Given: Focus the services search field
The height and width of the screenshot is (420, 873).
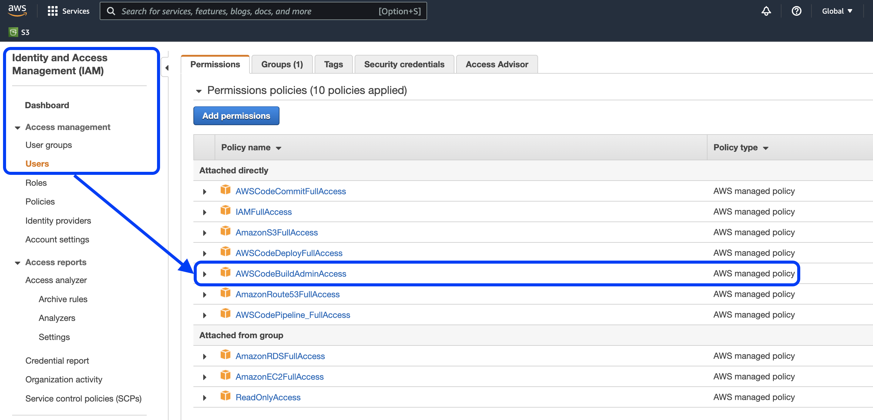Looking at the screenshot, I should [247, 11].
